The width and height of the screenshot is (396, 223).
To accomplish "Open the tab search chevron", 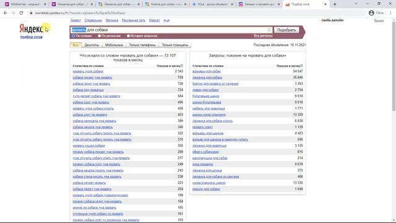I will [356, 4].
